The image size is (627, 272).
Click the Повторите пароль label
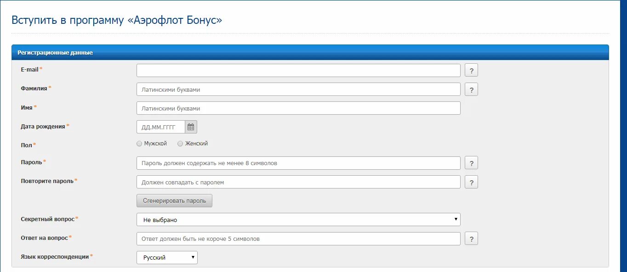[x=47, y=181]
